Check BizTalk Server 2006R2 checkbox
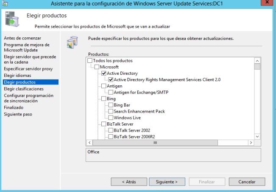Viewport: 276px width, 192px height. (x=111, y=137)
